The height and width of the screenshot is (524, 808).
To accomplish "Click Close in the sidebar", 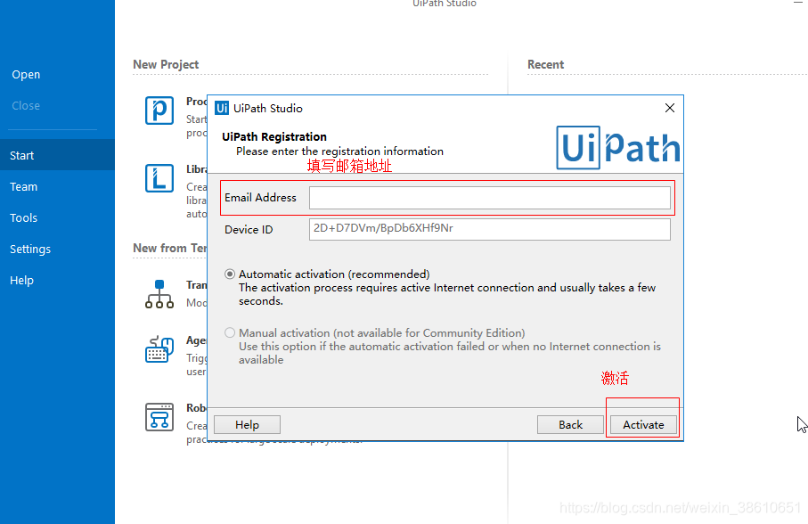I will 26,106.
